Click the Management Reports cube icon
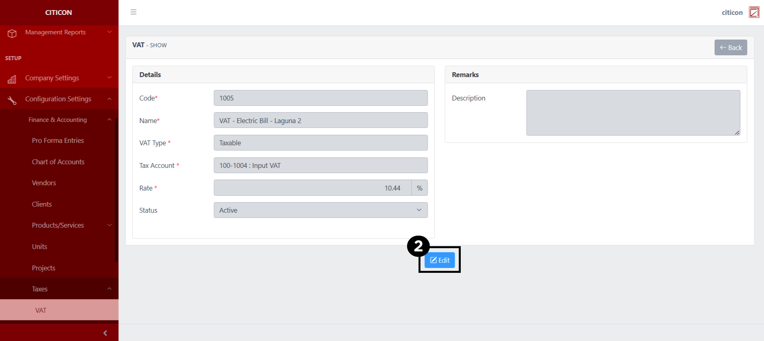This screenshot has height=341, width=764. [12, 33]
